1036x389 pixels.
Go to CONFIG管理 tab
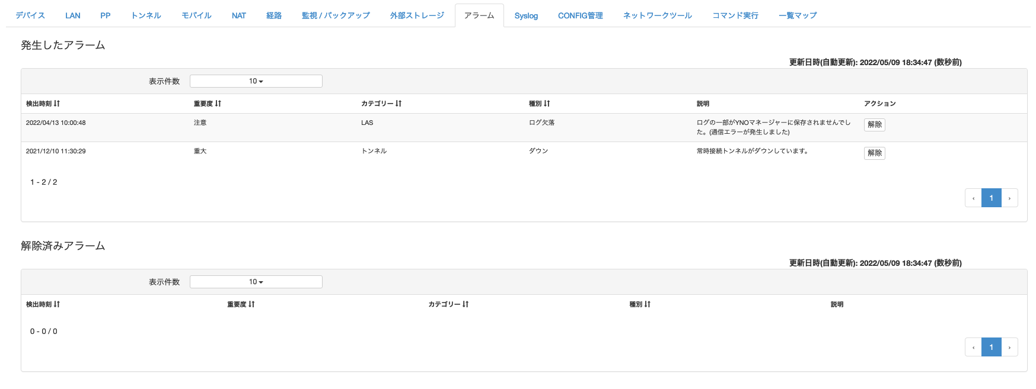tap(580, 15)
